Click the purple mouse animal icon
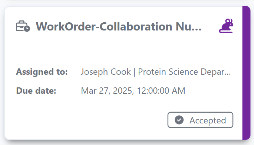This screenshot has width=254, height=145. point(226,26)
